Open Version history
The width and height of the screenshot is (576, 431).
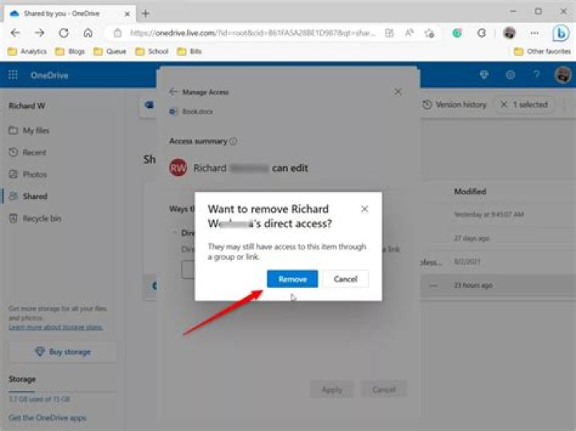point(454,105)
